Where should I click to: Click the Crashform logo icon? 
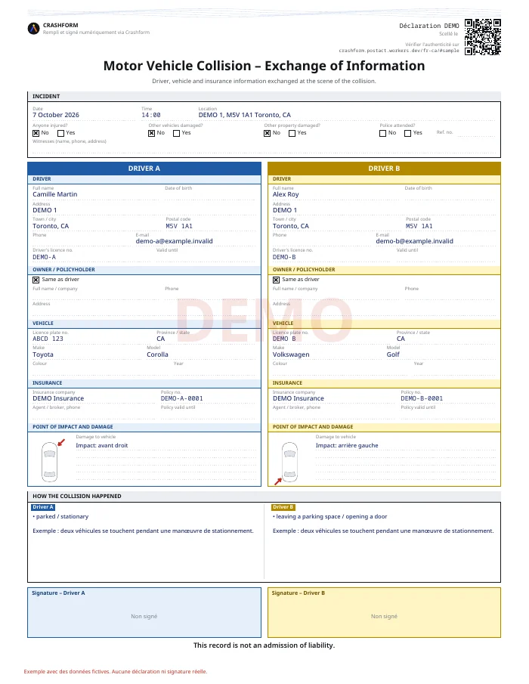pyautogui.click(x=33, y=29)
